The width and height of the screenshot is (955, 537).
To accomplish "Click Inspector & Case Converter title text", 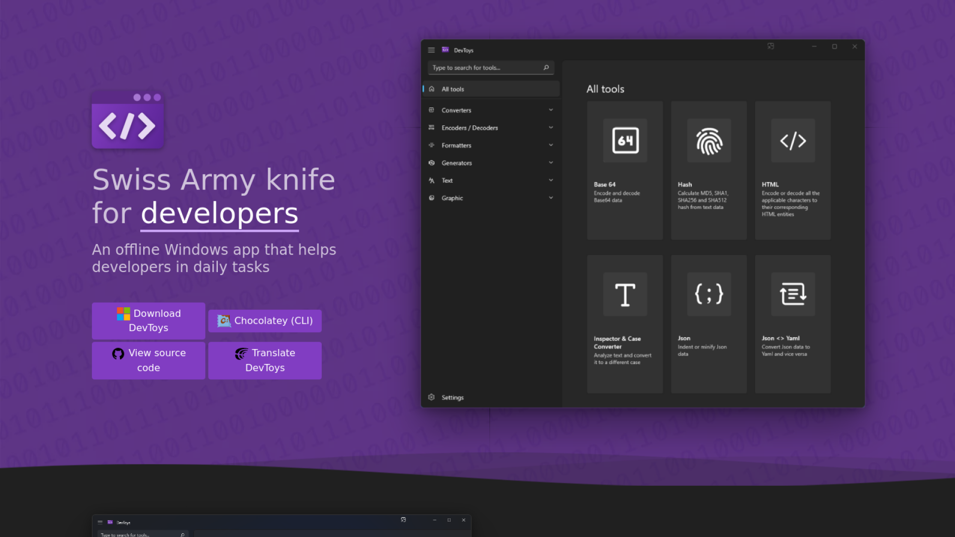I will point(617,343).
